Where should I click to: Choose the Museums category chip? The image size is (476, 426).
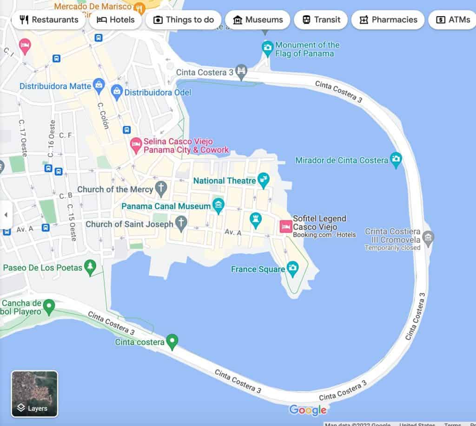[x=258, y=20]
